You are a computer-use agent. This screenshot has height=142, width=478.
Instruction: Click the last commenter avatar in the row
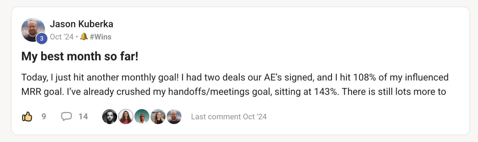point(174,117)
